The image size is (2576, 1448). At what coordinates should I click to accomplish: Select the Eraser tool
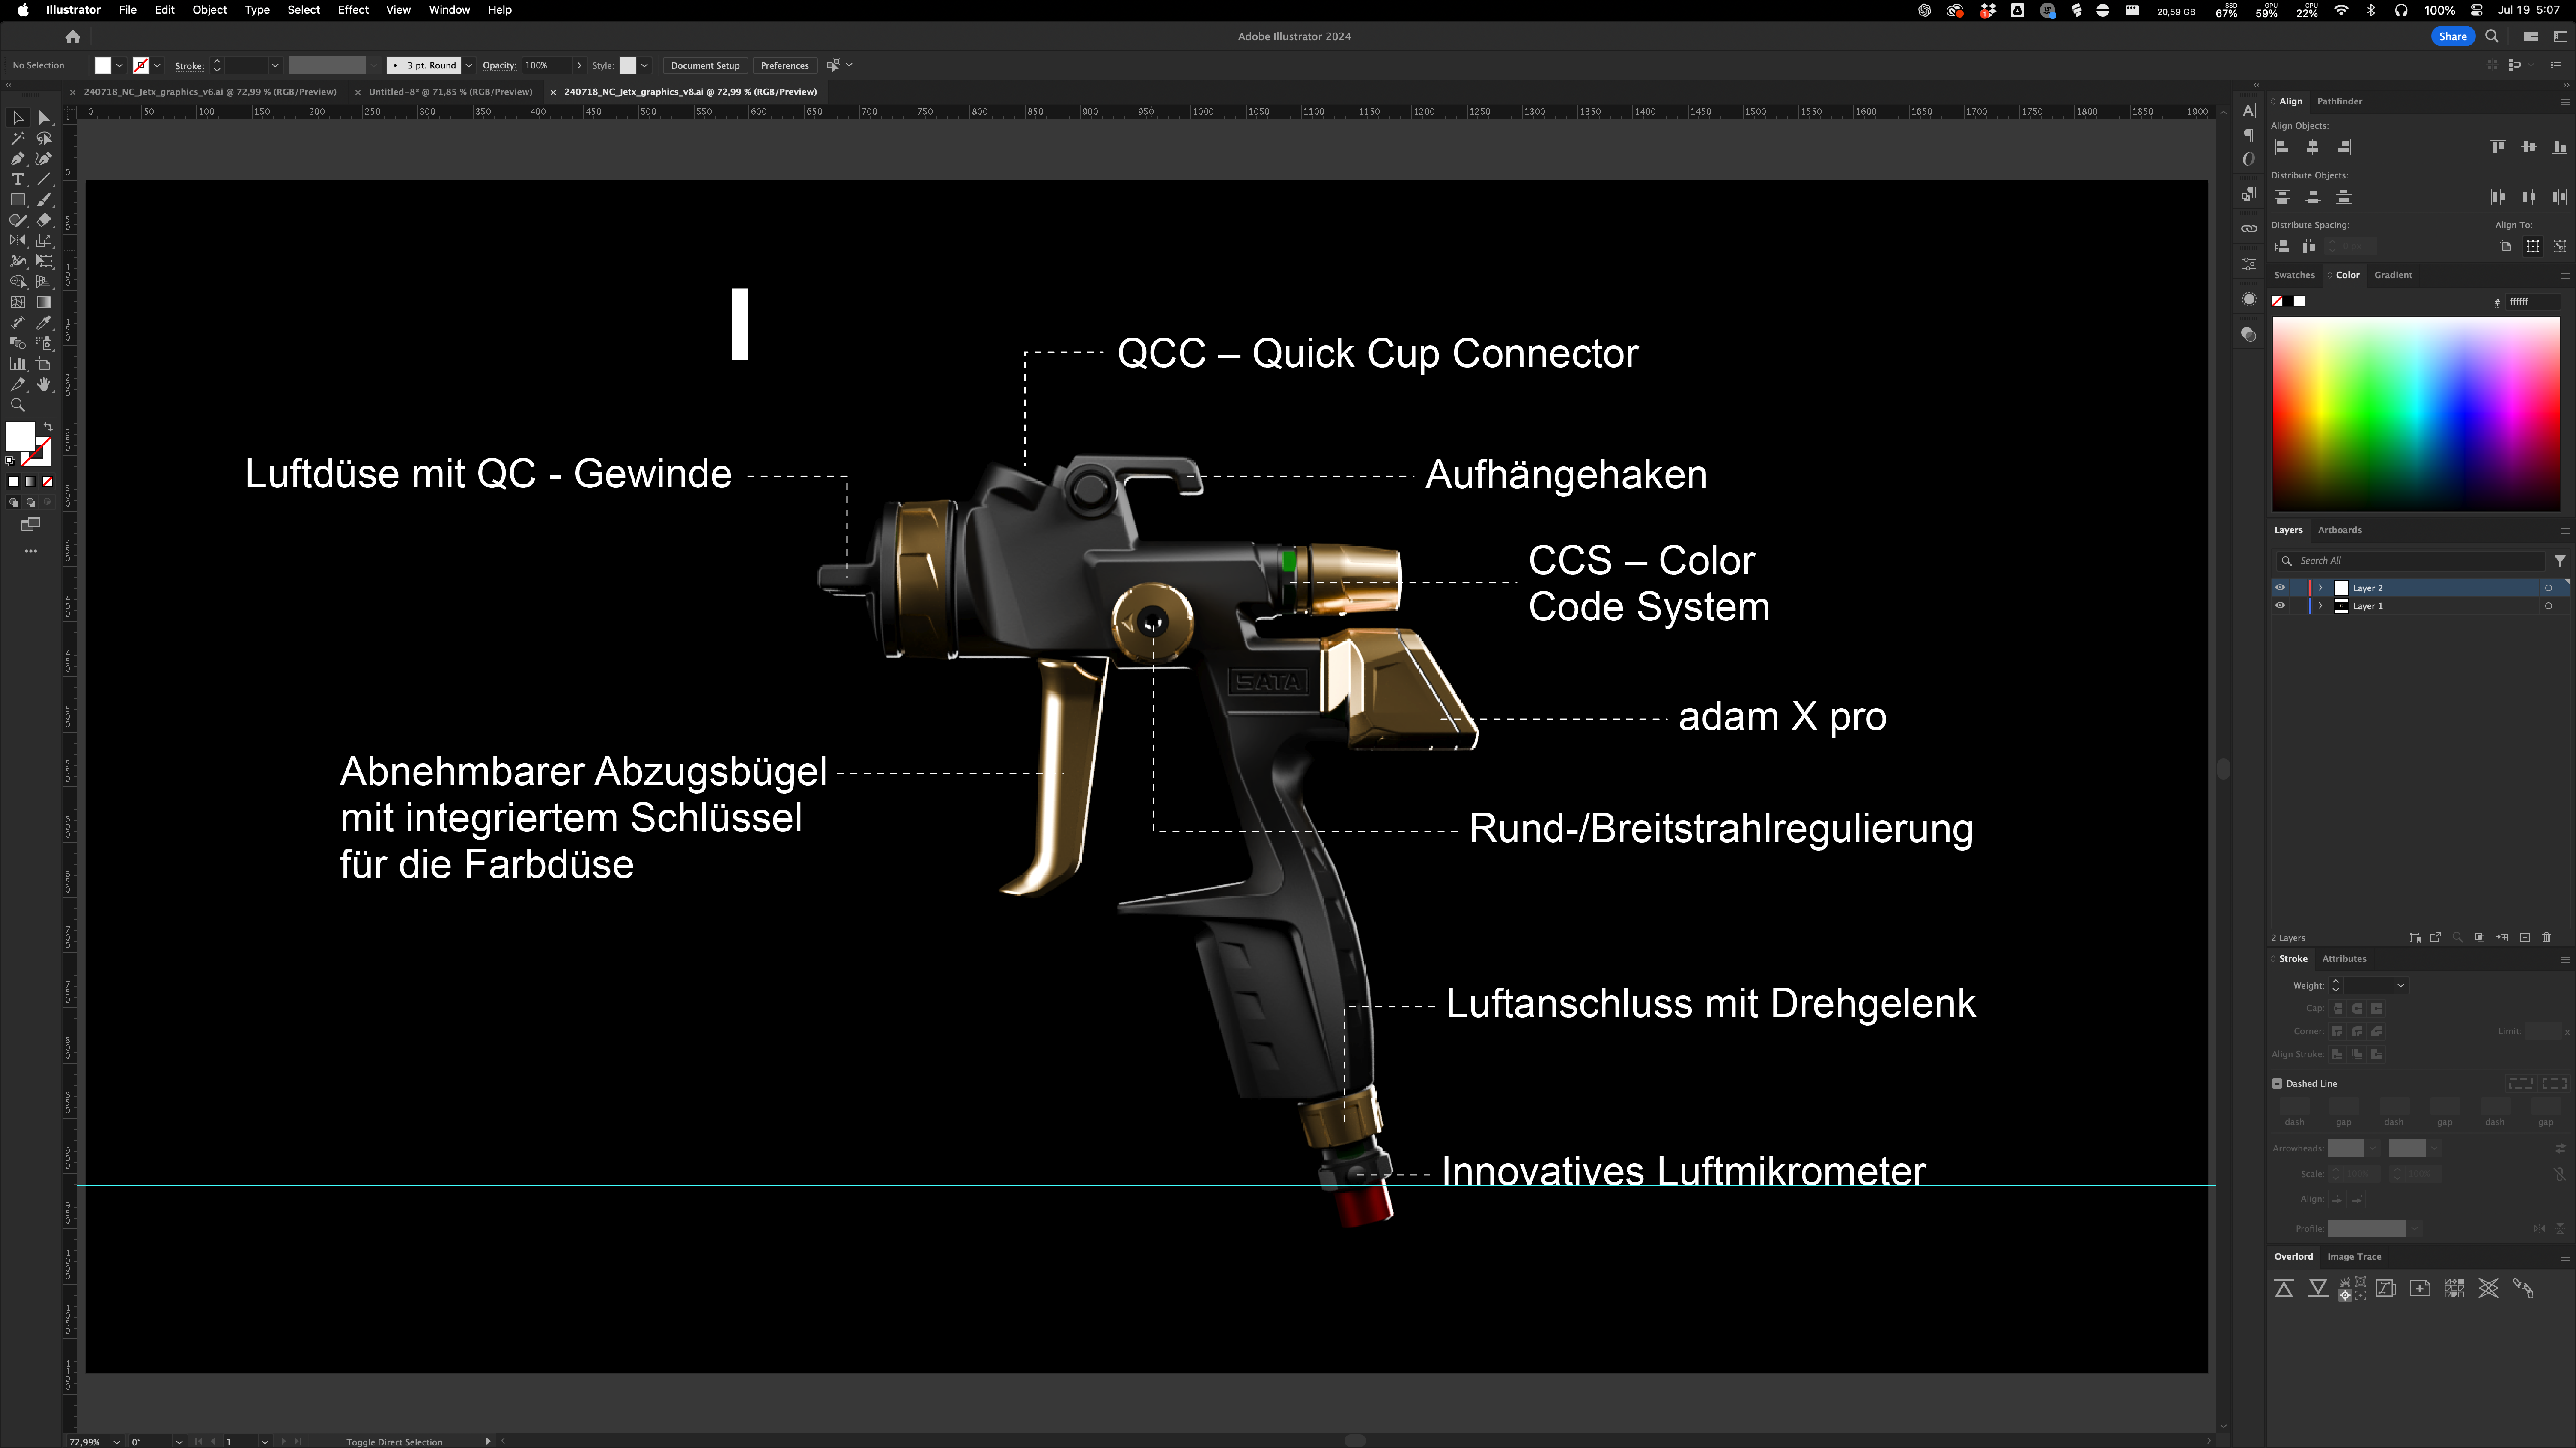(44, 220)
